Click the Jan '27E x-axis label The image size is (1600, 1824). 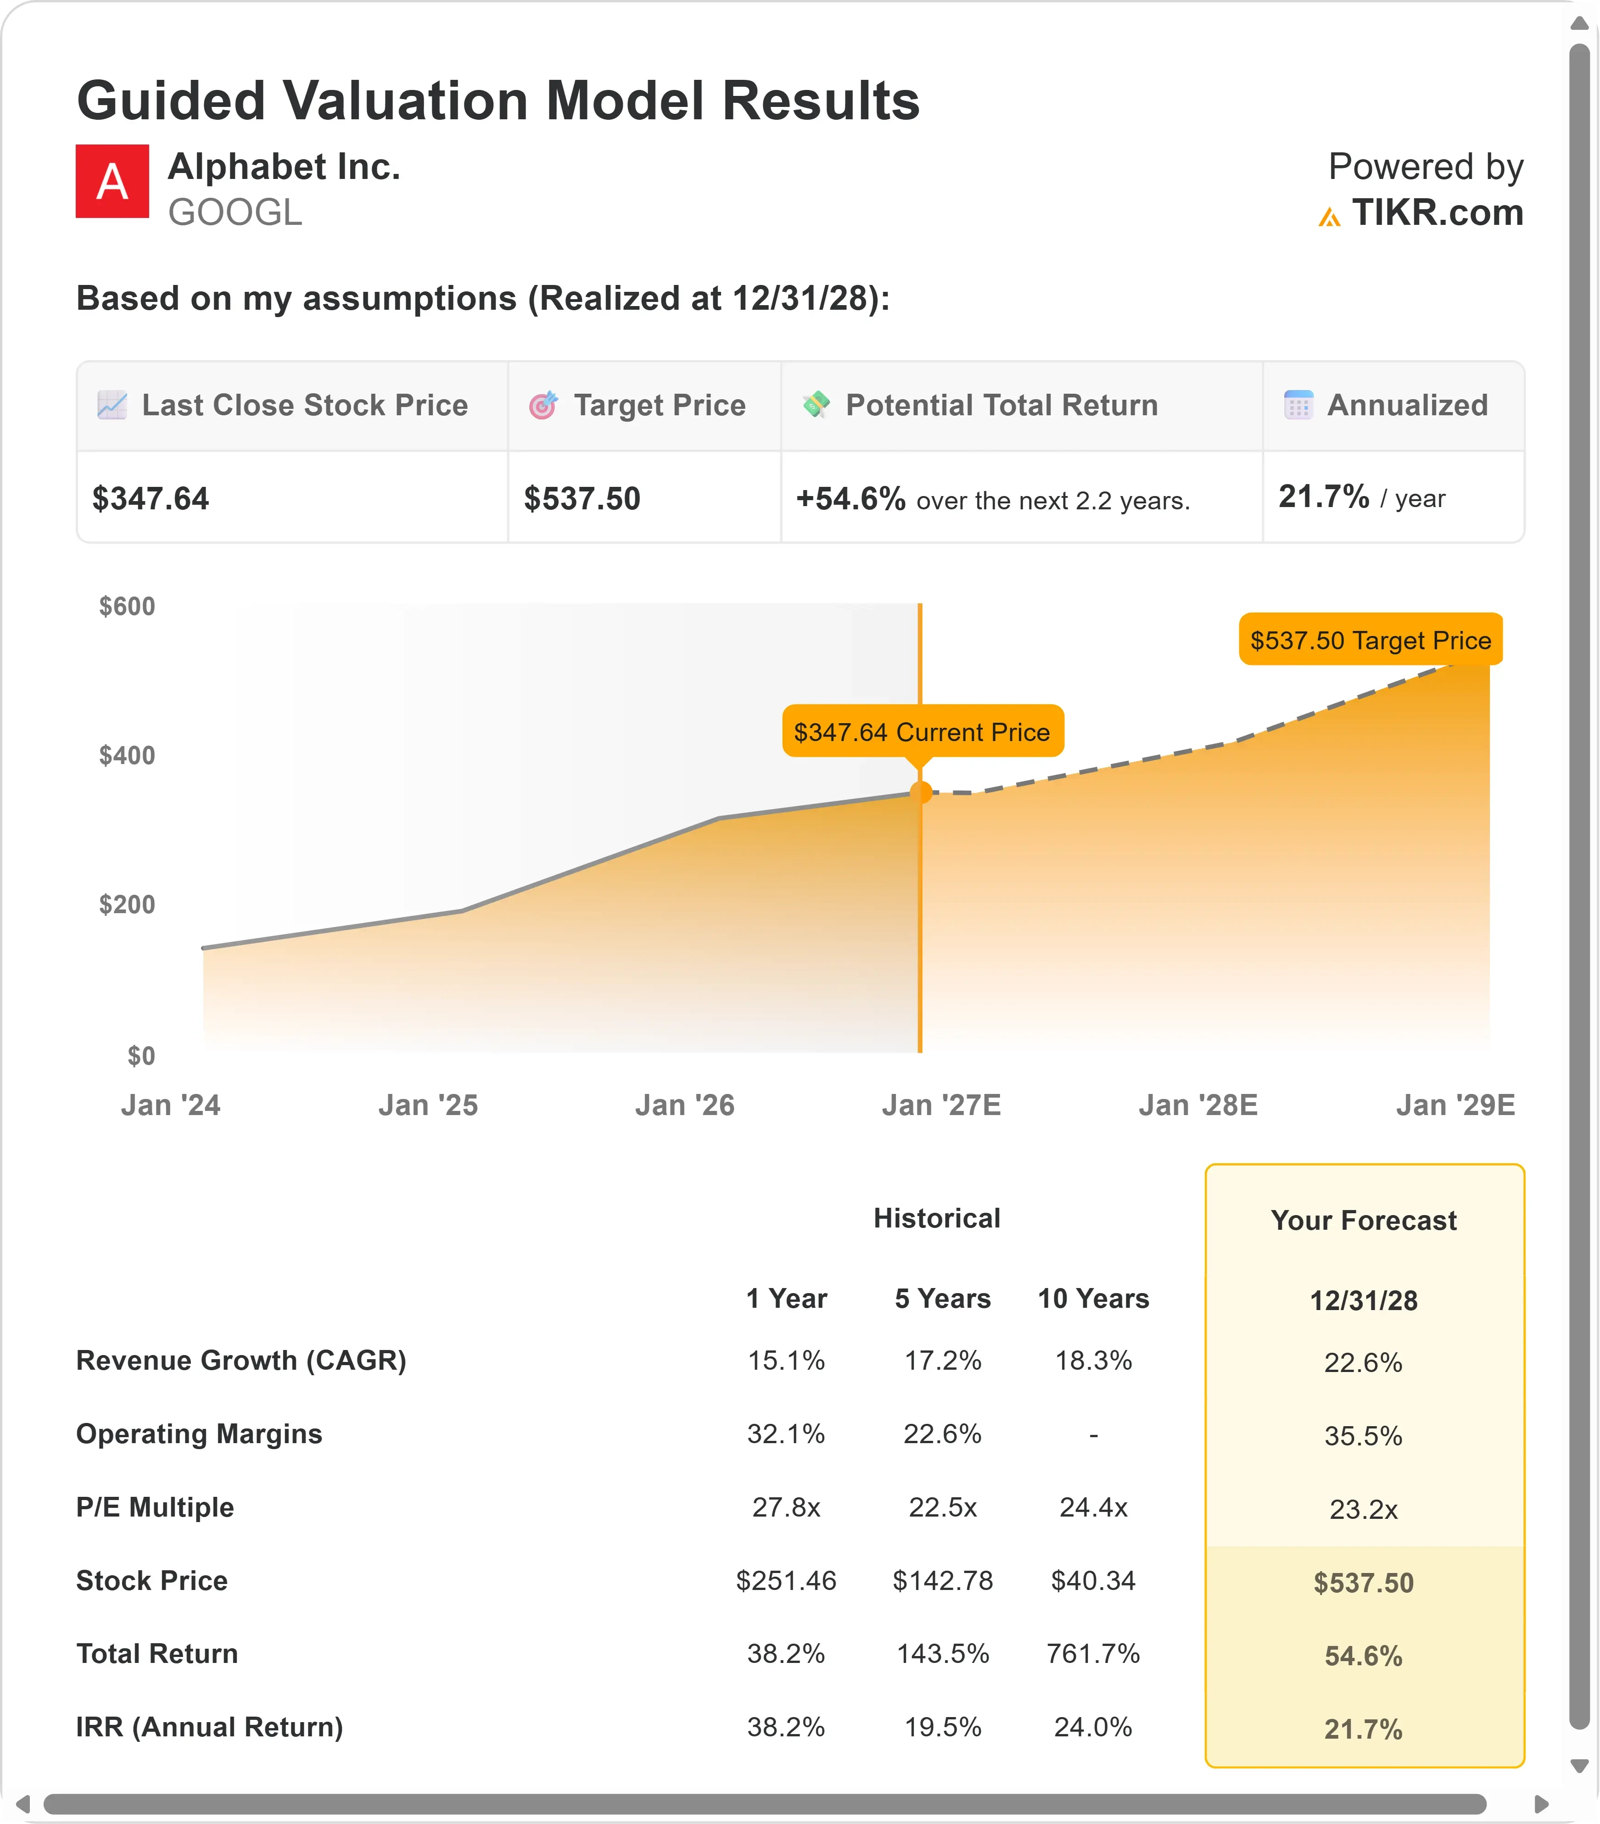coord(941,1105)
